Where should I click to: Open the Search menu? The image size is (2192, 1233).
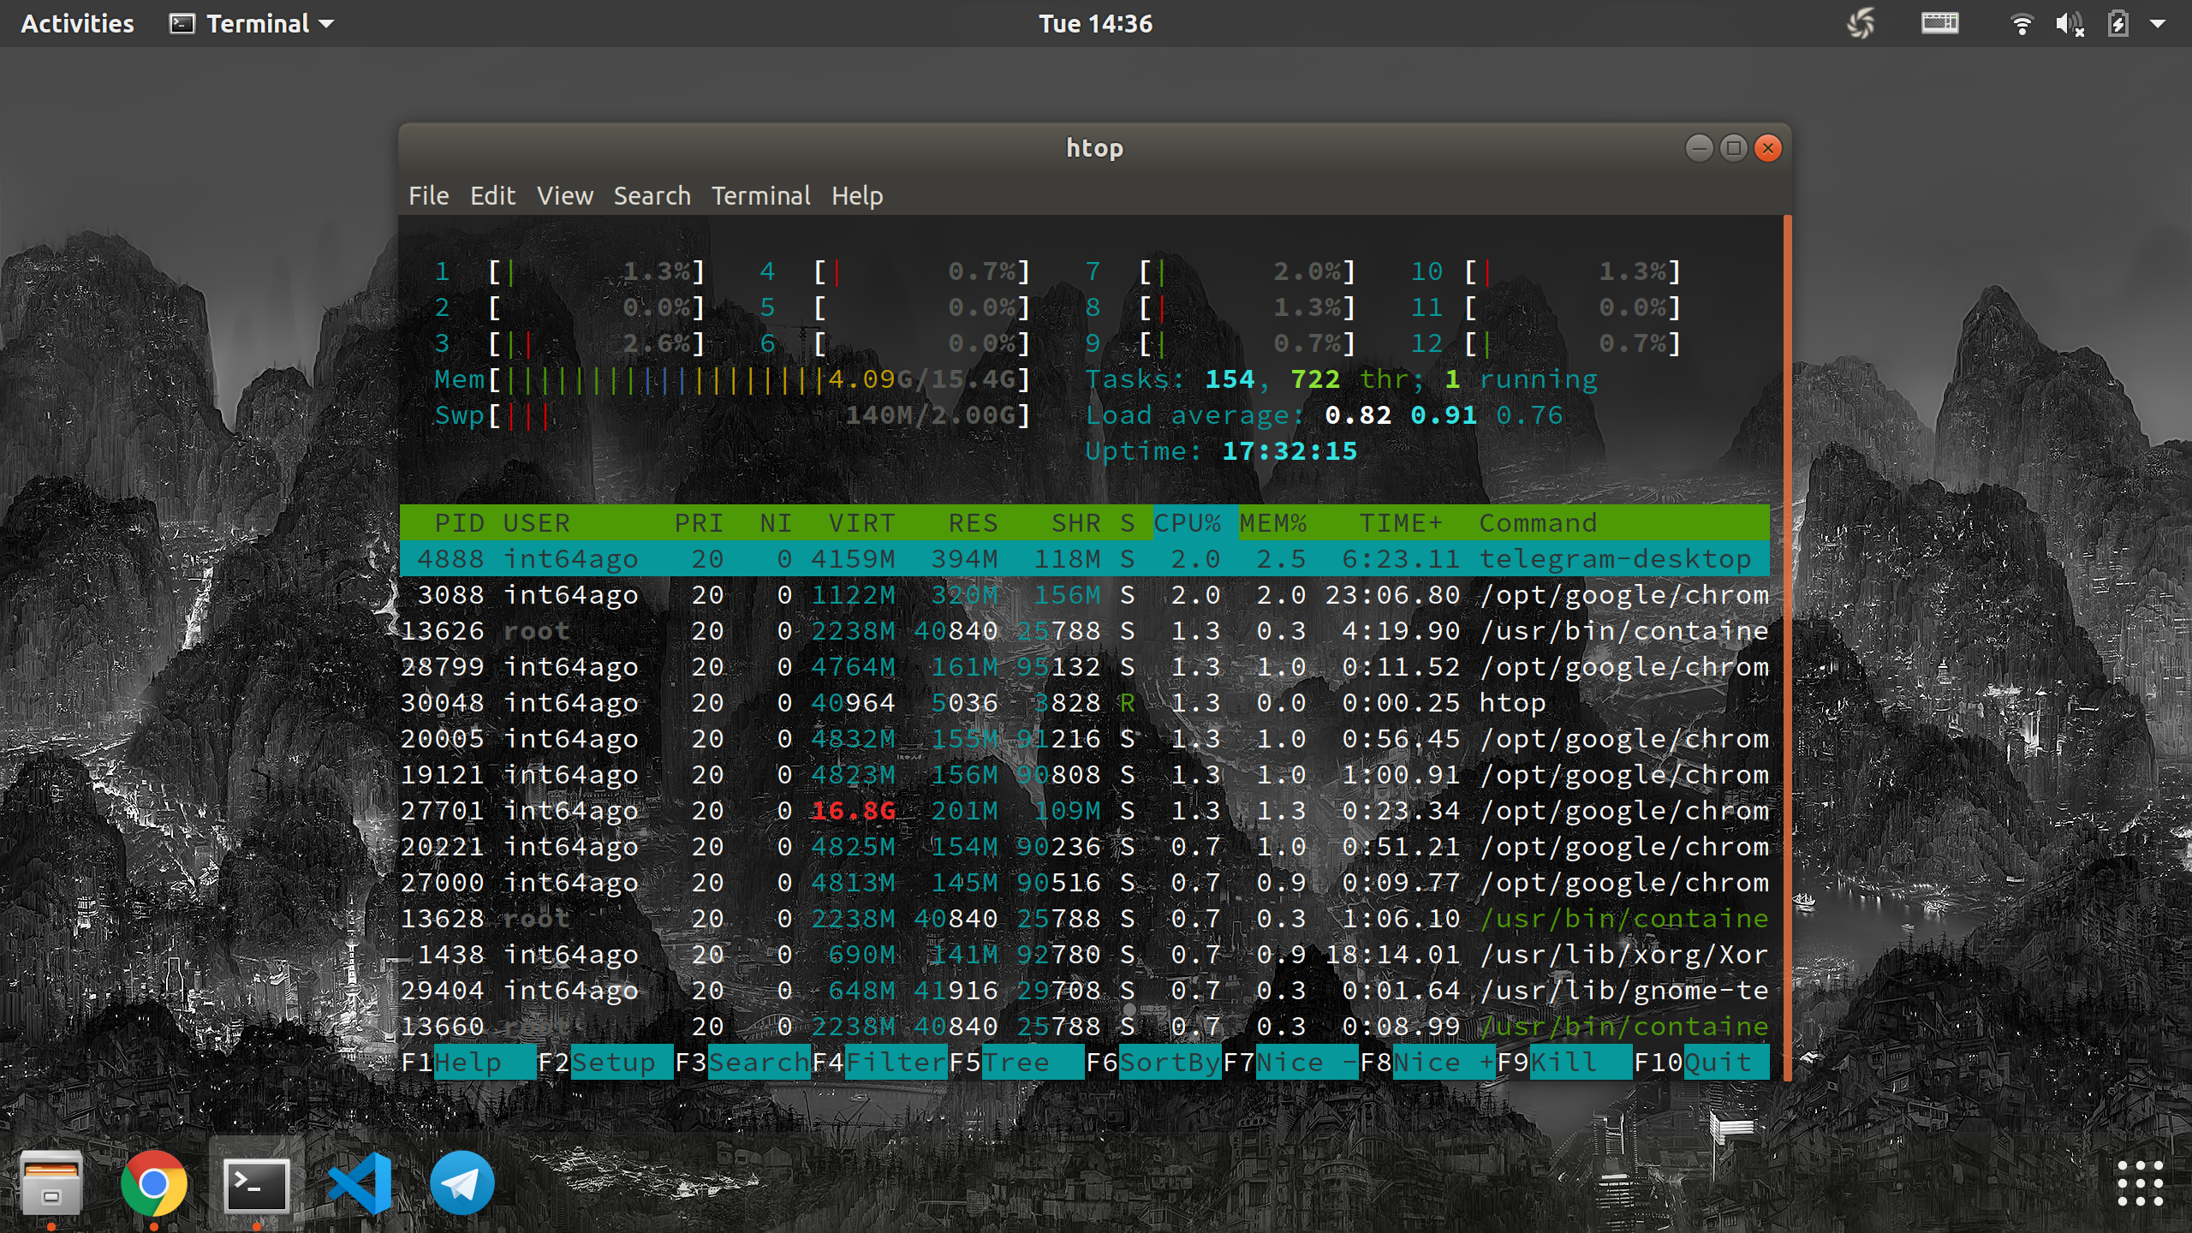tap(652, 196)
